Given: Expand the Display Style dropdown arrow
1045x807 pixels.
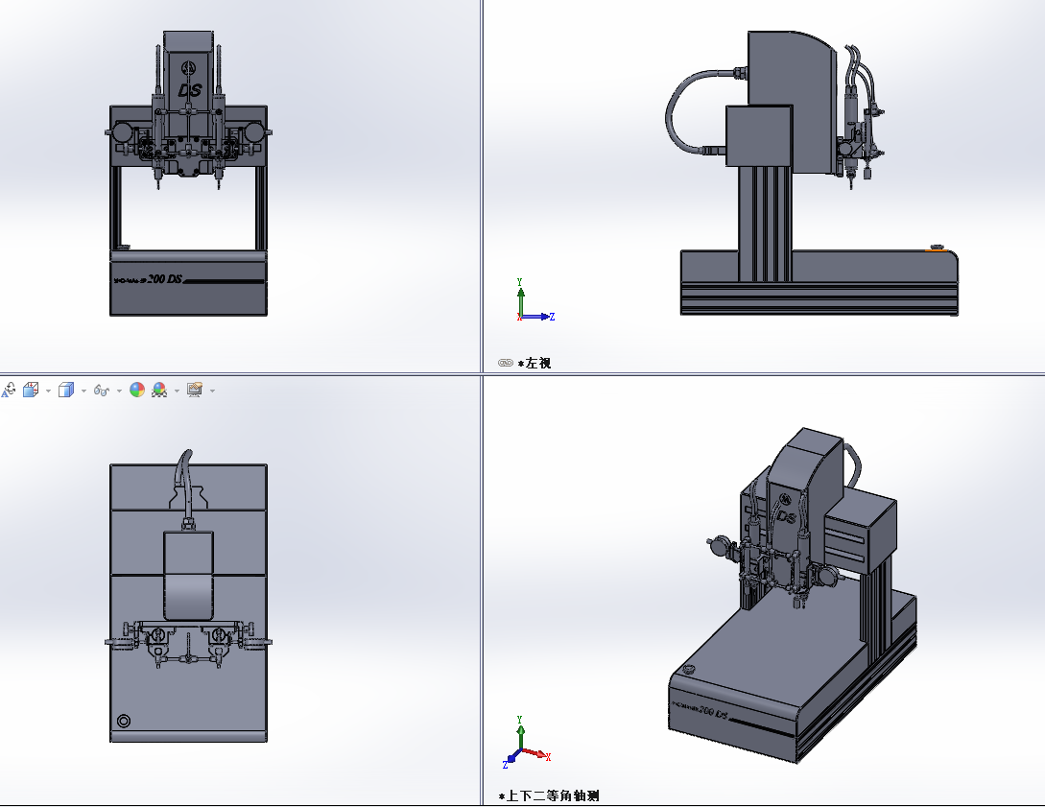Looking at the screenshot, I should coord(83,391).
